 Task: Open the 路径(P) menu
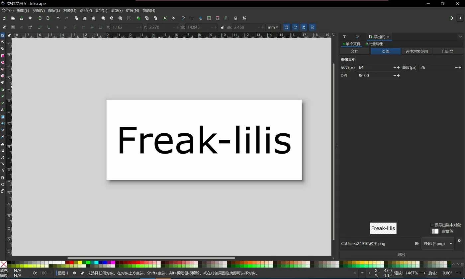[x=86, y=11]
